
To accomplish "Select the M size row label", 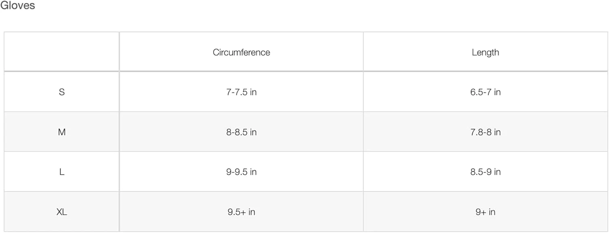I will 62,132.
